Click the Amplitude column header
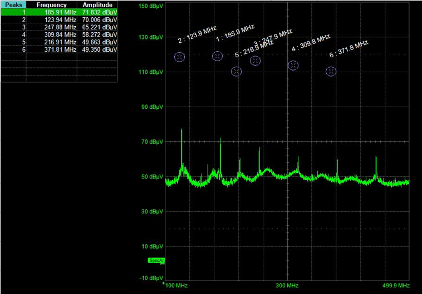The image size is (422, 294). [97, 5]
